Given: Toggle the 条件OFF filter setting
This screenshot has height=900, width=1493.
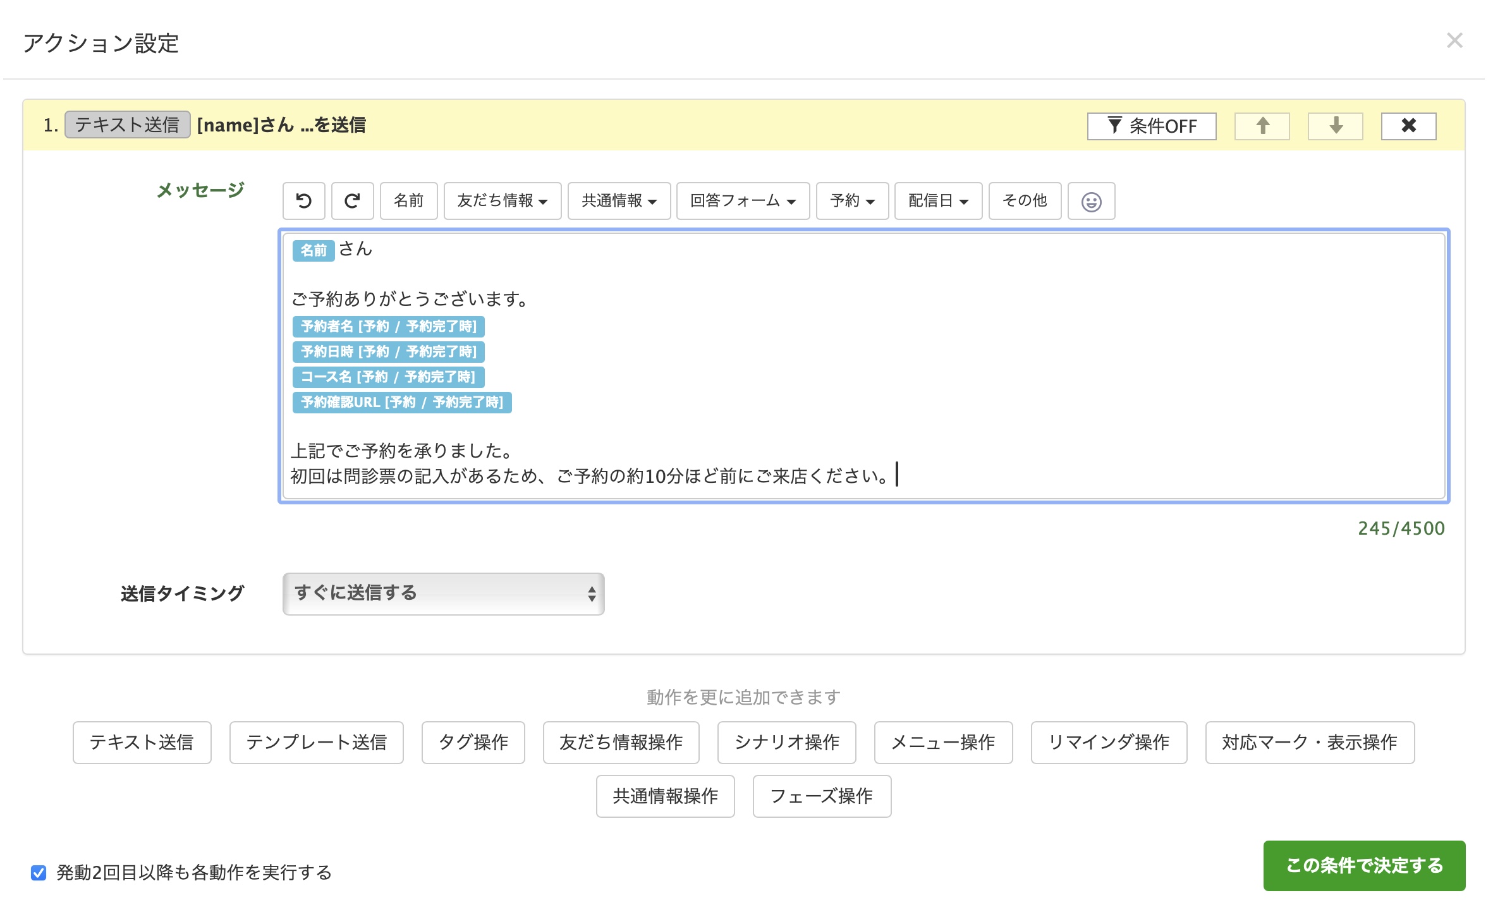Looking at the screenshot, I should click(x=1152, y=126).
